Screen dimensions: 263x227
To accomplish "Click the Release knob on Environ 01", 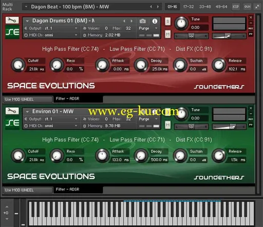I will (219, 155).
